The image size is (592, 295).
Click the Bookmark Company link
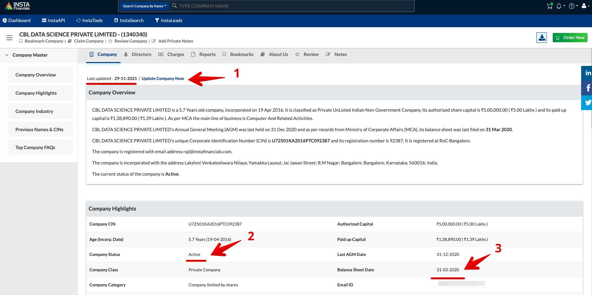pyautogui.click(x=44, y=41)
